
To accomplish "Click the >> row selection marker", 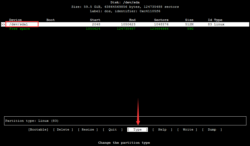I will pos(3,24).
